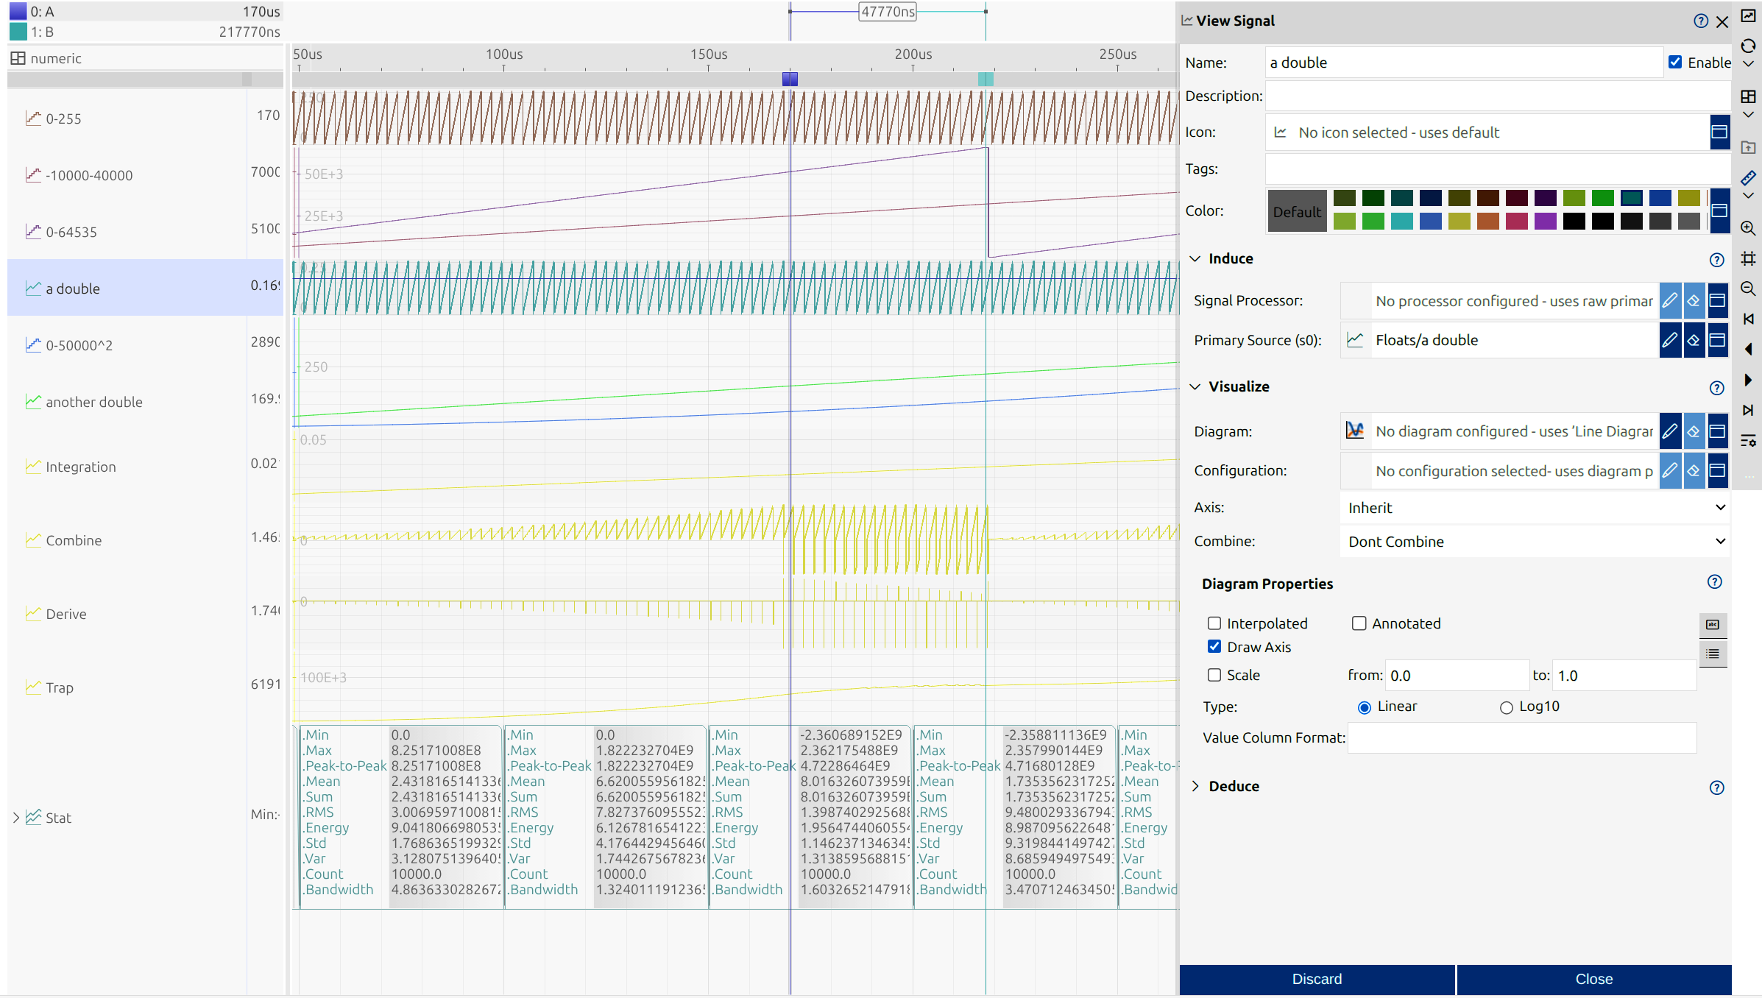The height and width of the screenshot is (998, 1762).
Task: Click into the Description input field
Action: click(x=1497, y=96)
